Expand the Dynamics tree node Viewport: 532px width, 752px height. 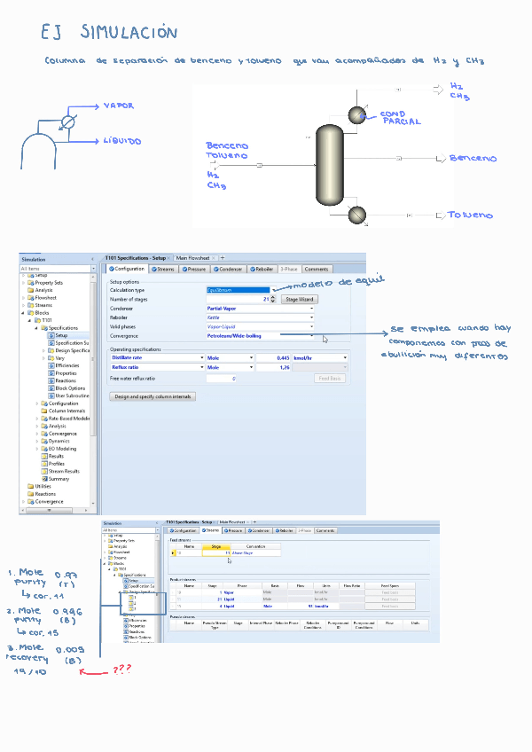38,441
